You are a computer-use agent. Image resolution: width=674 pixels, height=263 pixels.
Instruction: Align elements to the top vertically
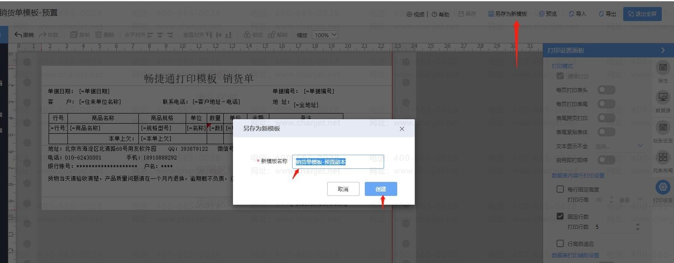[x=209, y=35]
